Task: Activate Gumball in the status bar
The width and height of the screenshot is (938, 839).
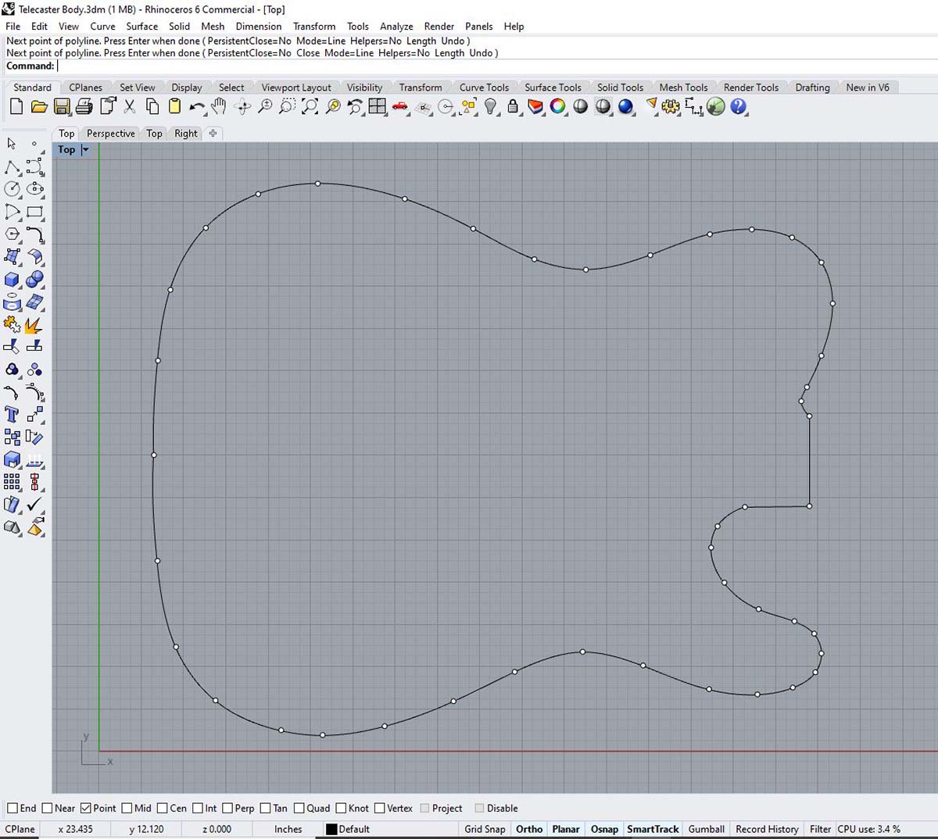Action: pyautogui.click(x=706, y=829)
